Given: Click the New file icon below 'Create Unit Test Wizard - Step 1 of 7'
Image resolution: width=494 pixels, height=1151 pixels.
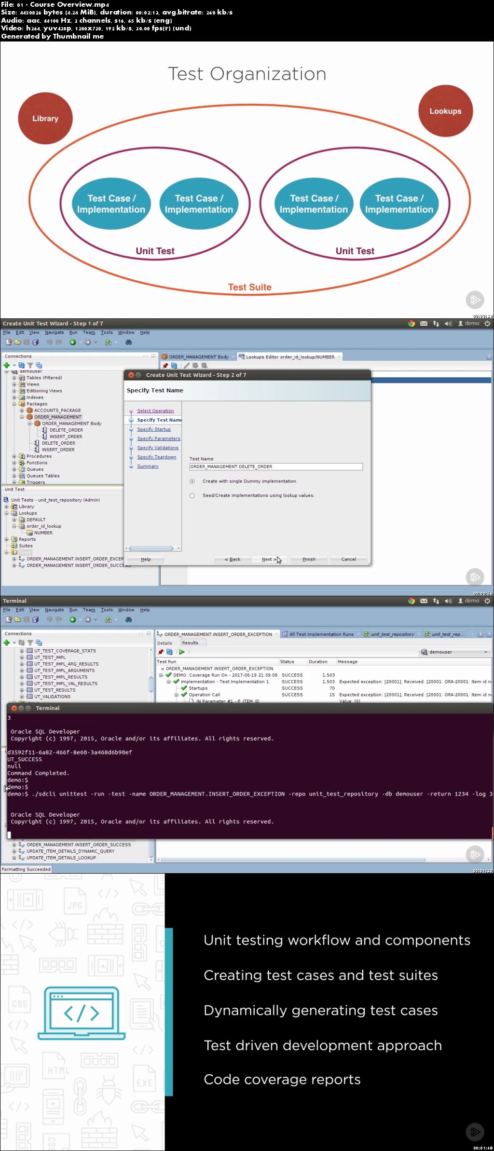Looking at the screenshot, I should tap(8, 343).
